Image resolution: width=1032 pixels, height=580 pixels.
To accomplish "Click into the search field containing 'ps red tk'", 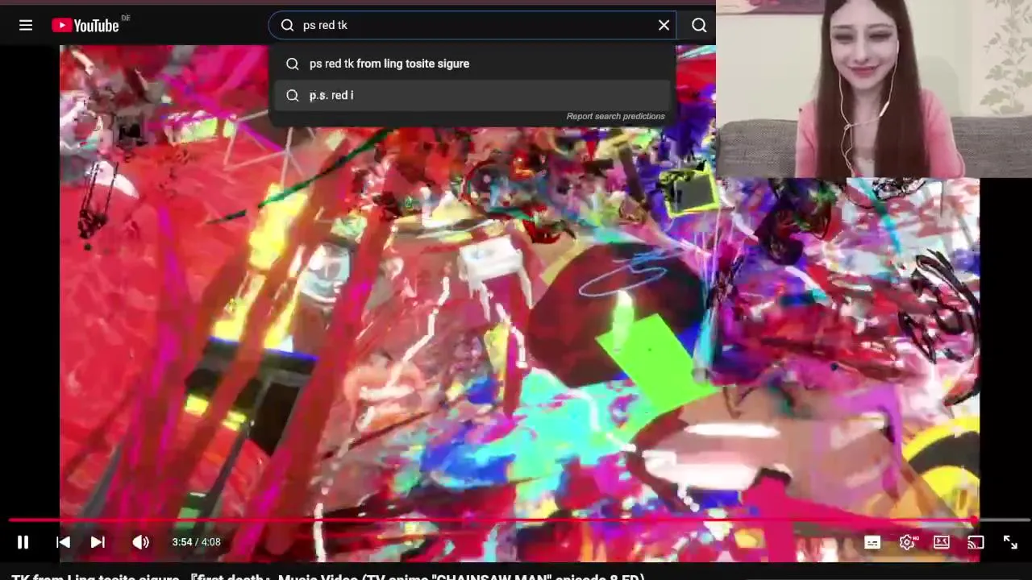I will click(x=472, y=26).
